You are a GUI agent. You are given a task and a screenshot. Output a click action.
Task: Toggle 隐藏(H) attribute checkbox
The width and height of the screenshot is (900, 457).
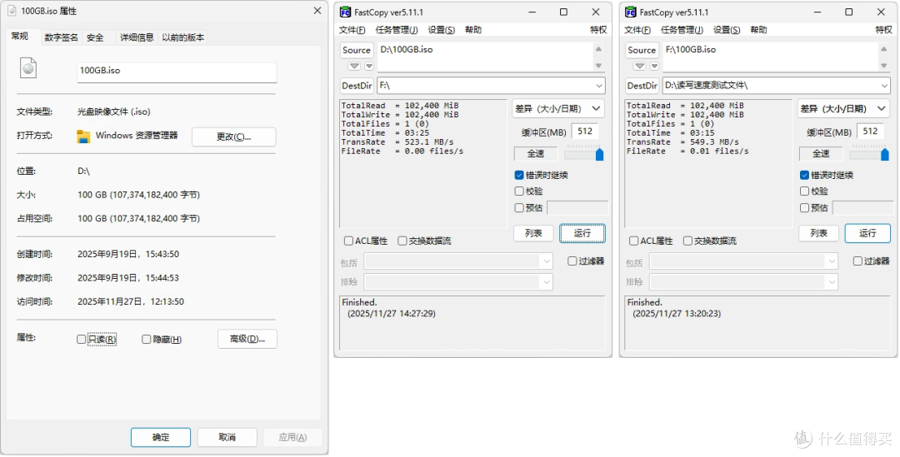pos(147,340)
